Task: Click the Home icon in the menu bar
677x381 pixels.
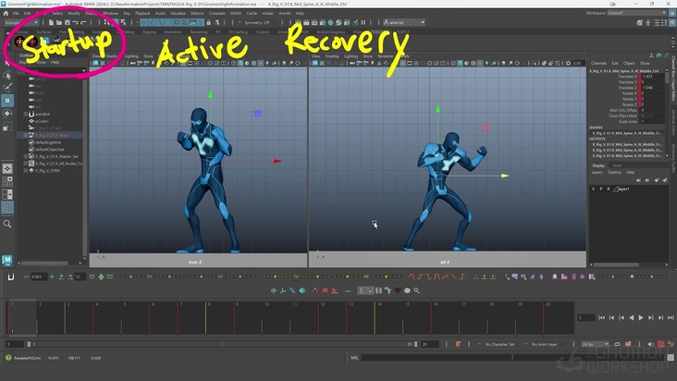Action: [6, 13]
